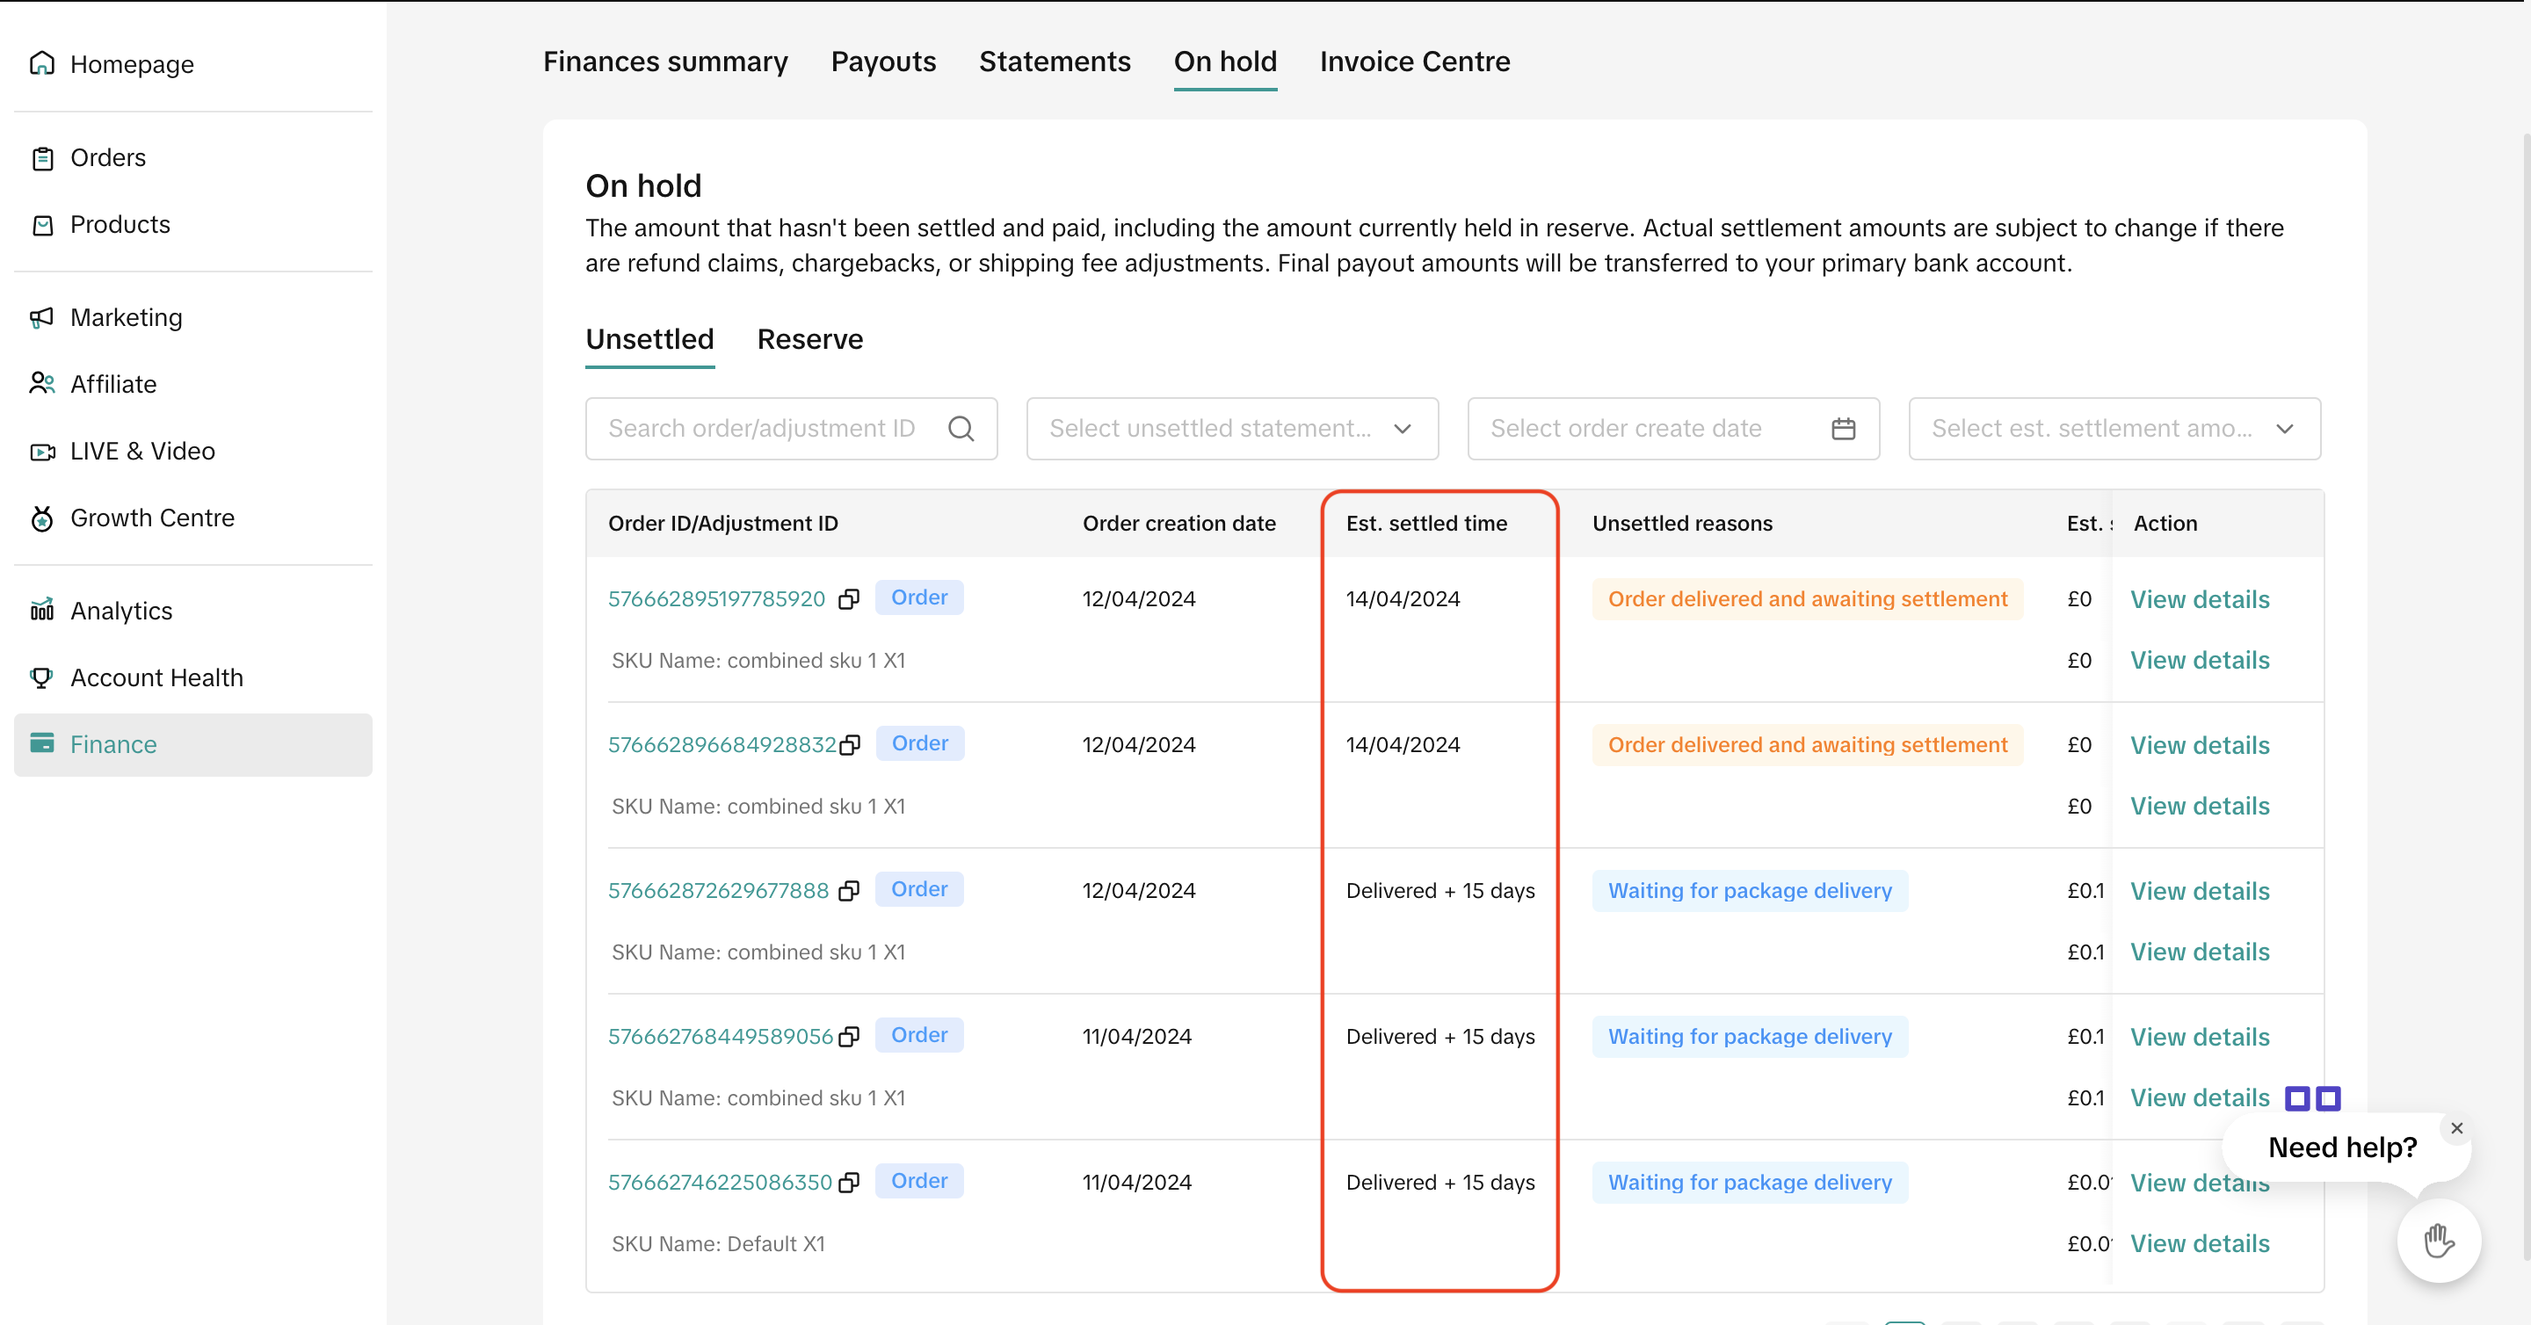Dismiss the Need help bubble

(2456, 1127)
